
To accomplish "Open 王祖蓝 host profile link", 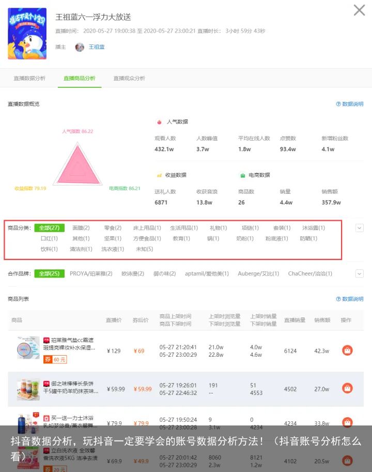I will pyautogui.click(x=97, y=47).
